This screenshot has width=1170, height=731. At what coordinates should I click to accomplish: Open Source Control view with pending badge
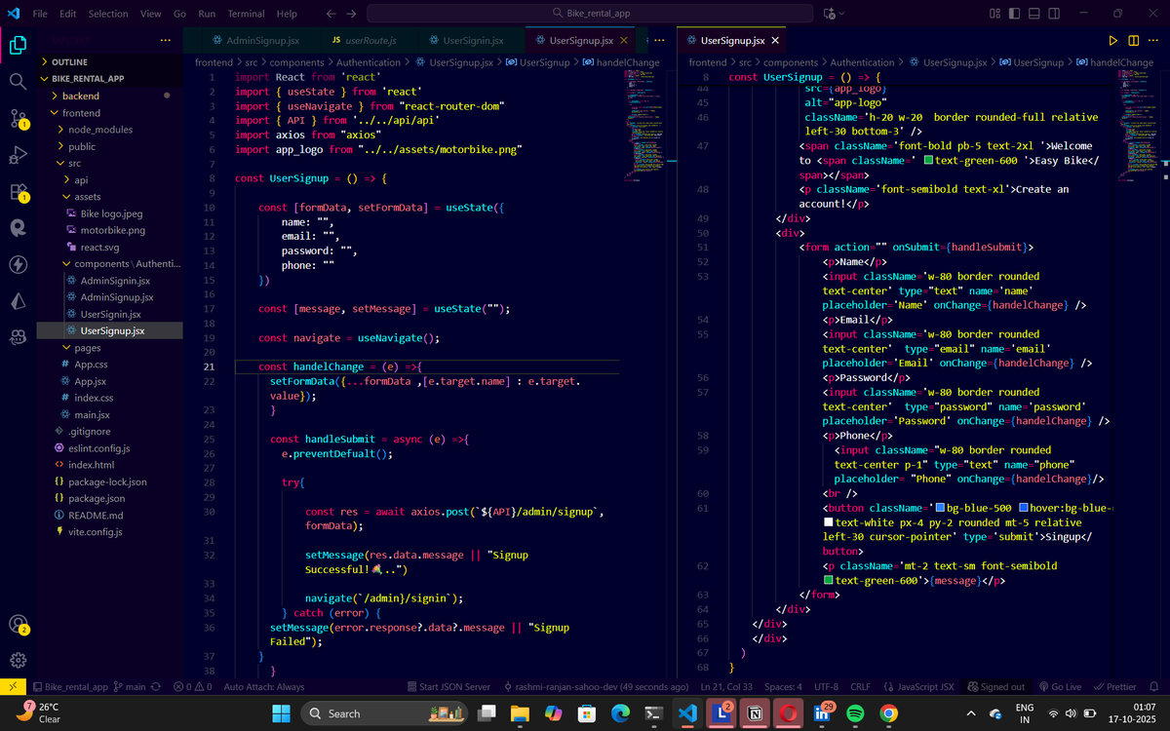click(x=18, y=118)
